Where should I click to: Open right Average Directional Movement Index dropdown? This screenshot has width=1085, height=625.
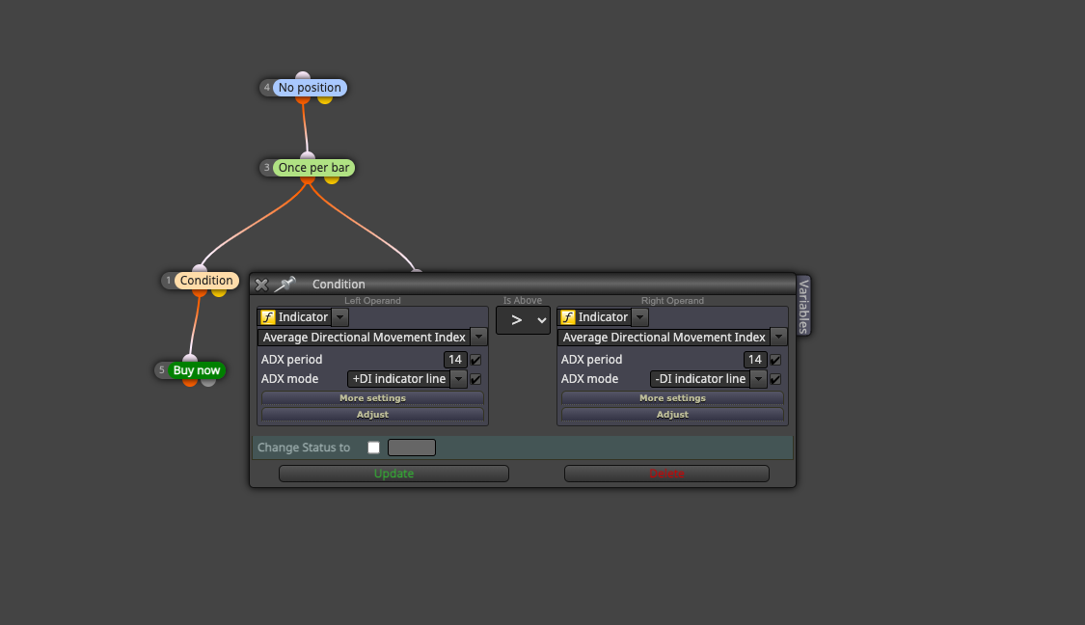779,337
